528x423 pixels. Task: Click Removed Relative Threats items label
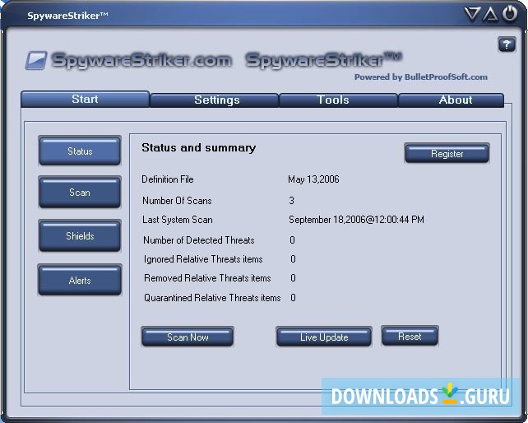[x=207, y=278]
